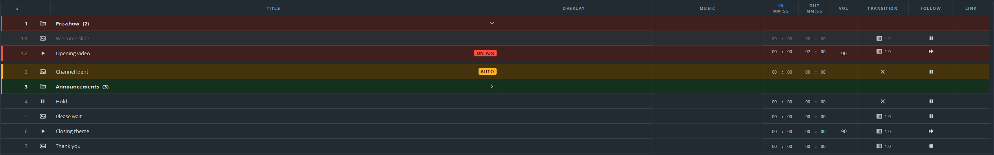Click the Thank you image icon
The width and height of the screenshot is (994, 155).
[x=43, y=146]
